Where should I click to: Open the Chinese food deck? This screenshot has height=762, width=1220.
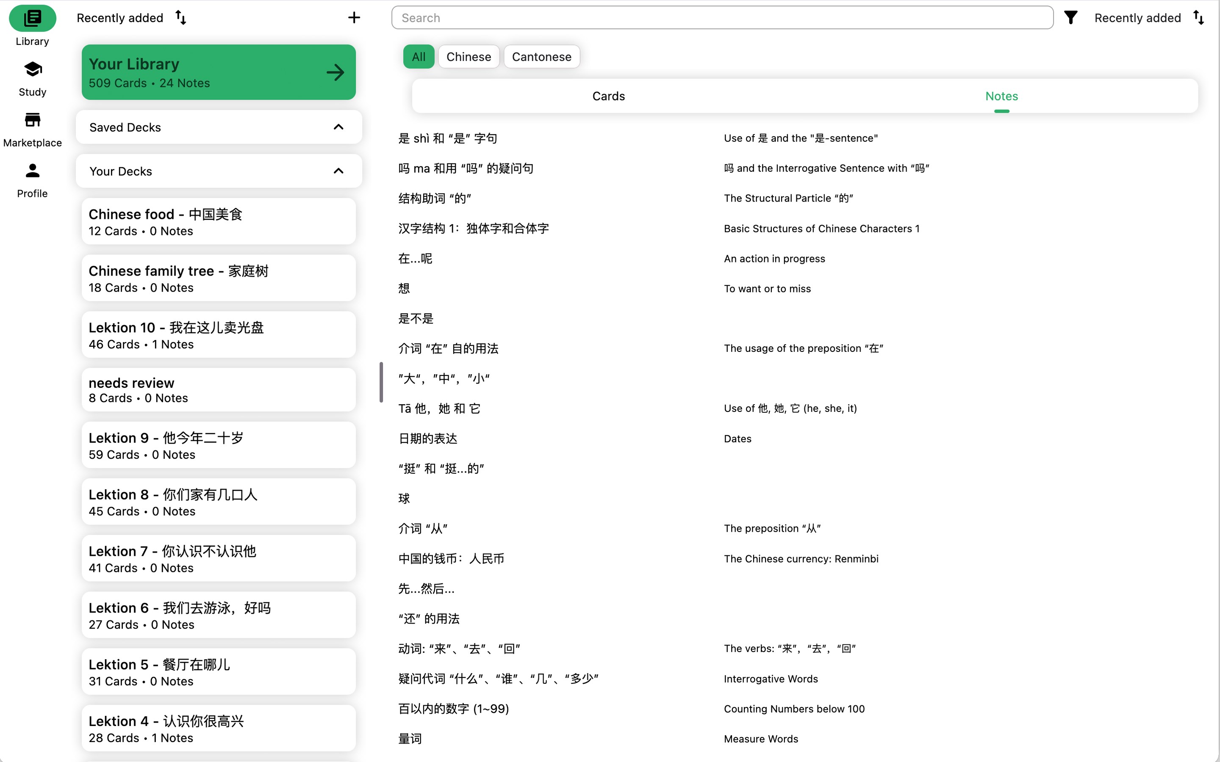(x=218, y=222)
